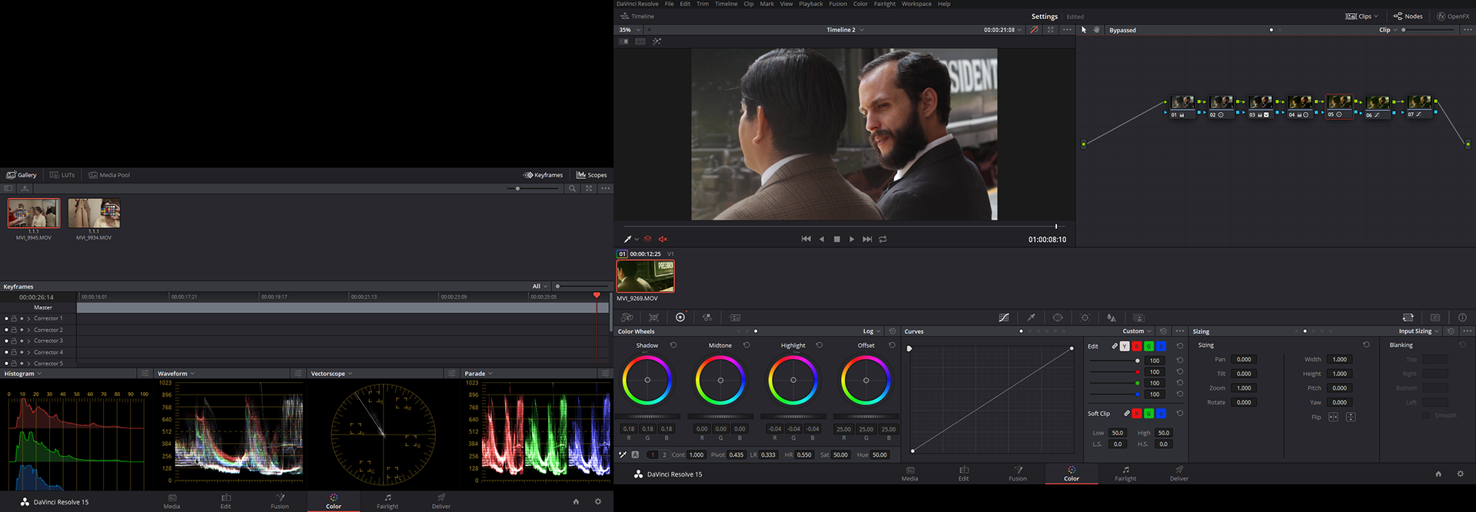Screen dimensions: 1476x512
Task: Open the Color Match palette icon
Action: tap(653, 317)
